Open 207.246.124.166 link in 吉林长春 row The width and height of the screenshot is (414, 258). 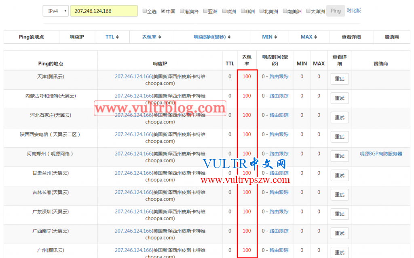coord(133,192)
